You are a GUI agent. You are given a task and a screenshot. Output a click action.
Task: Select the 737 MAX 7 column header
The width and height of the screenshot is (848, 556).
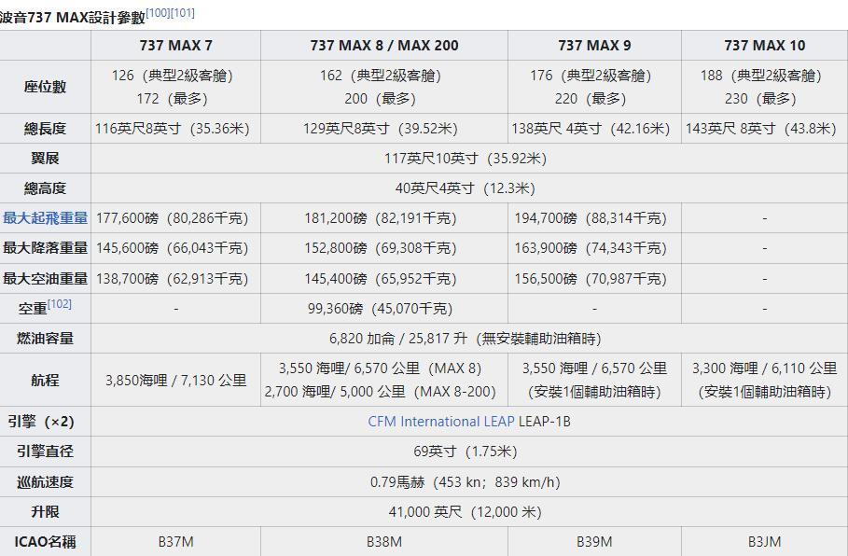175,46
